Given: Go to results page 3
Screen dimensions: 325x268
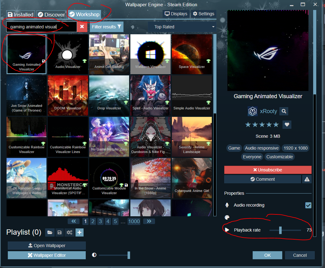Looking at the screenshot, I should pyautogui.click(x=100, y=221).
